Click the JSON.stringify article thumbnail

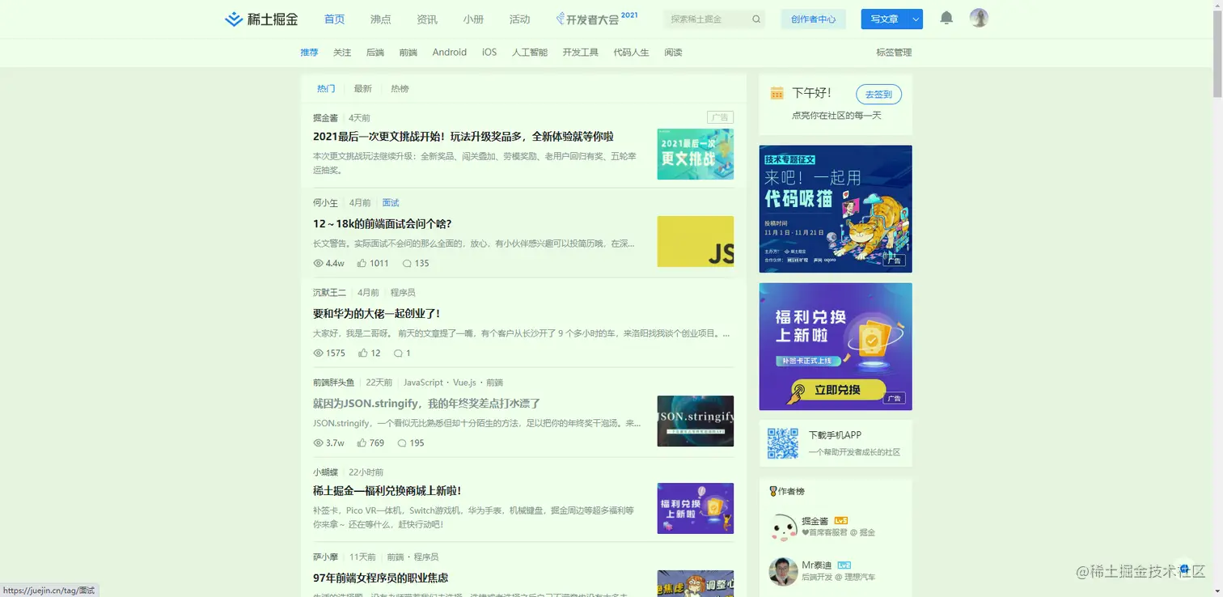(696, 421)
